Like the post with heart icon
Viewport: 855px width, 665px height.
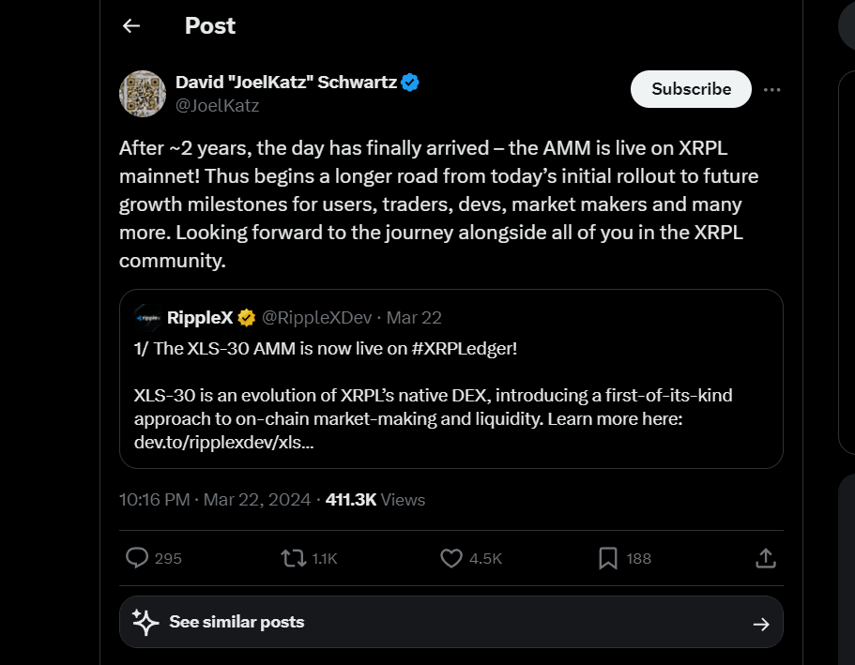click(451, 558)
